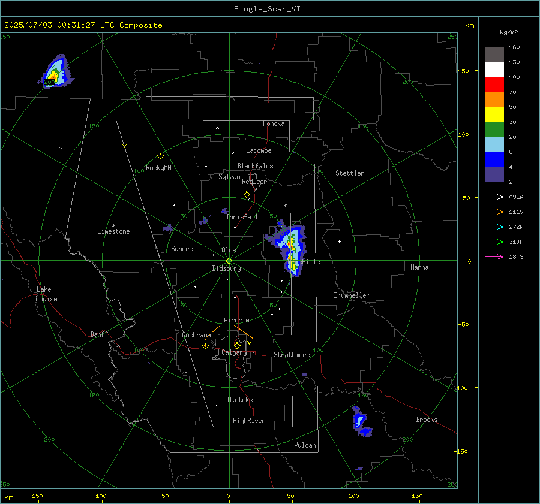The width and height of the screenshot is (540, 504).
Task: Click the Olds label
Action: (x=229, y=250)
